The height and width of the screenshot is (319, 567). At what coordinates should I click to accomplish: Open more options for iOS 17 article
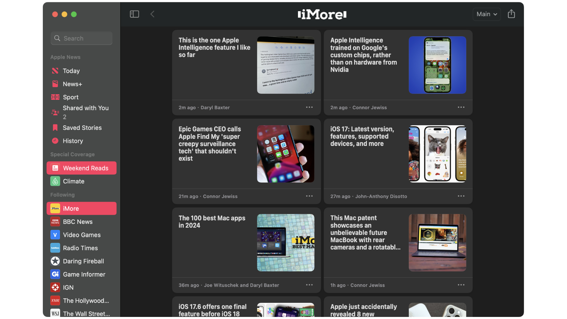click(461, 196)
